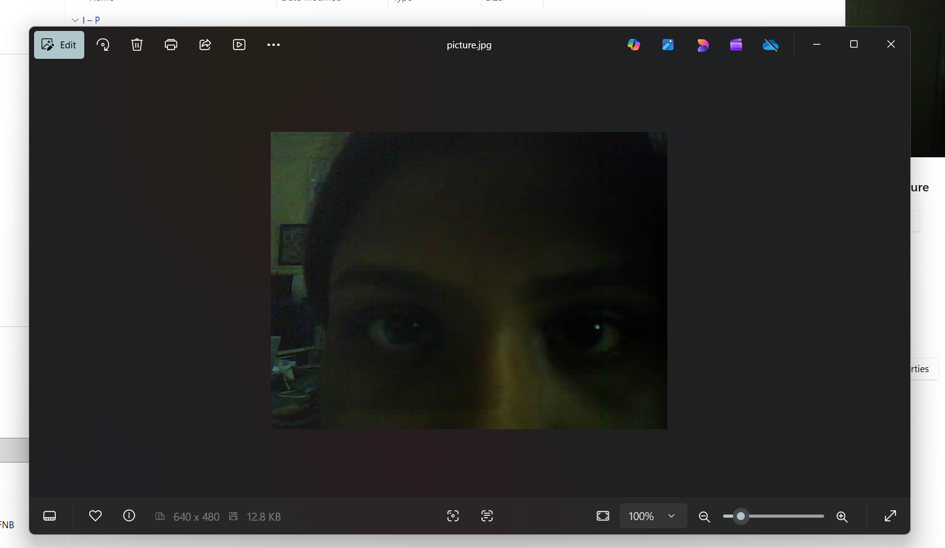Rotate the image
Viewport: 945px width, 548px height.
pyautogui.click(x=103, y=44)
